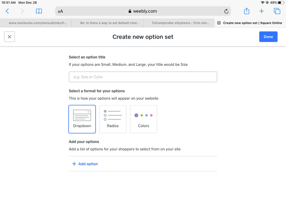Tap the Safari back arrow
Viewport: 286px width, 214px height.
point(7,11)
